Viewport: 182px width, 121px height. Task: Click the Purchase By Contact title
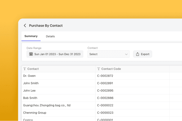[46, 26]
